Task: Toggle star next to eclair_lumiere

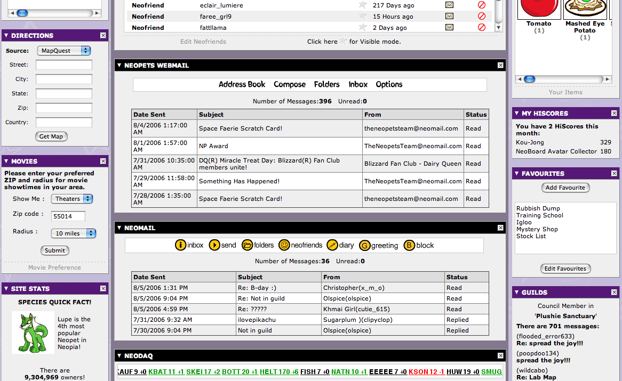Action: [363, 5]
